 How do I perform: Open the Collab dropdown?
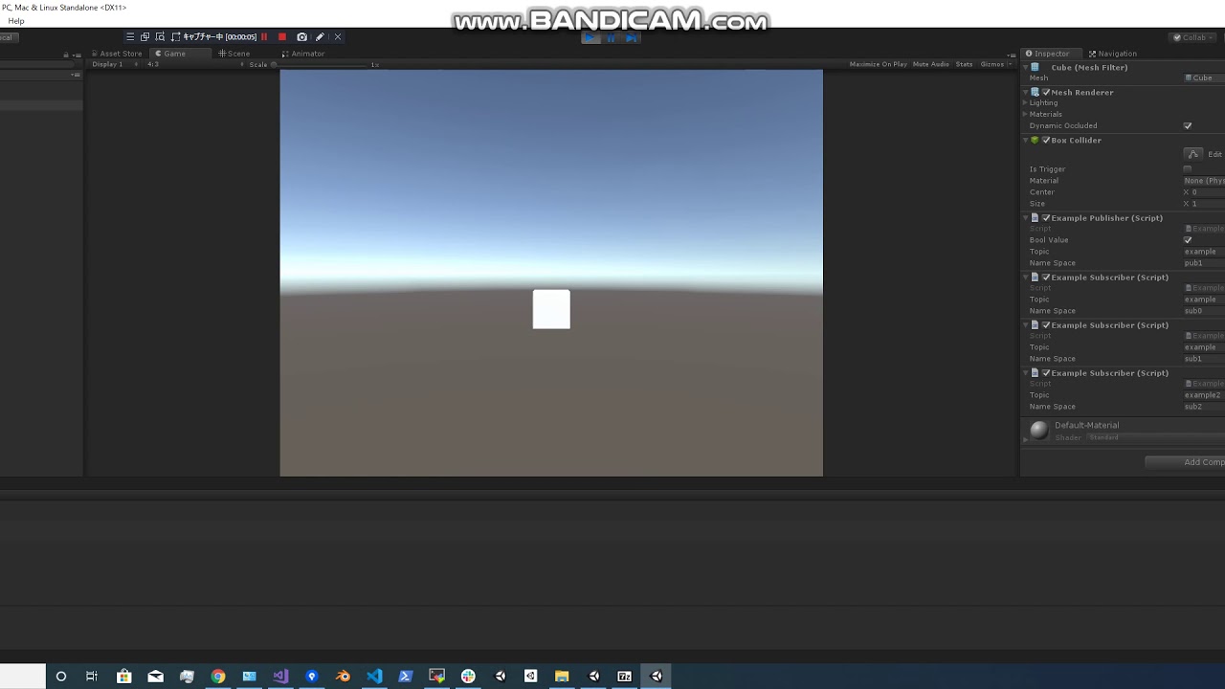tap(1192, 37)
